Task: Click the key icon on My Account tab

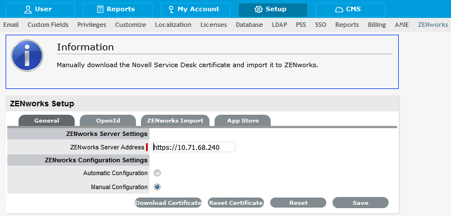Action: click(x=171, y=10)
